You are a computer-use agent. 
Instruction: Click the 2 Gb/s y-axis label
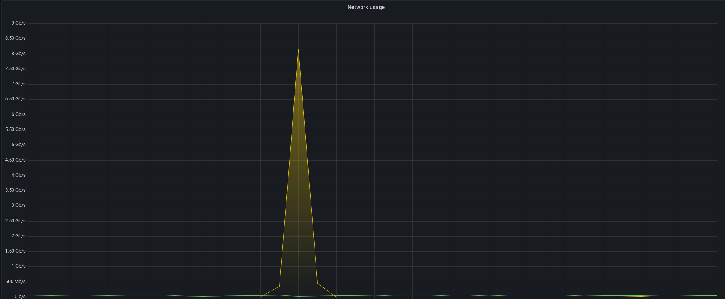pyautogui.click(x=18, y=236)
